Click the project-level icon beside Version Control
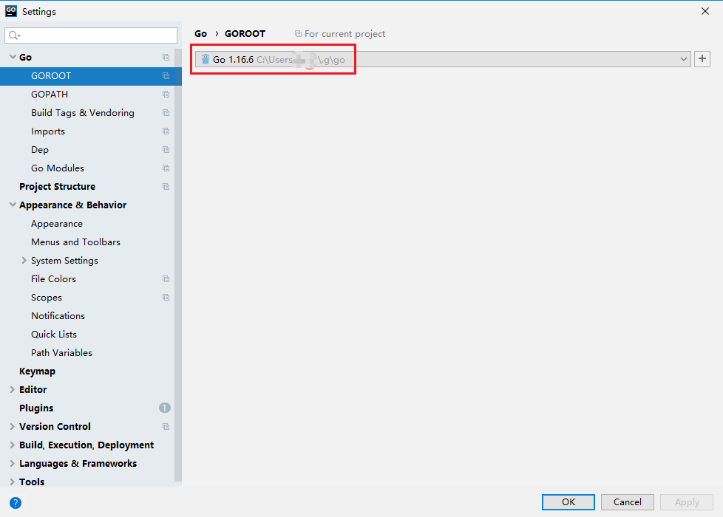Viewport: 723px width, 517px height. (x=166, y=426)
